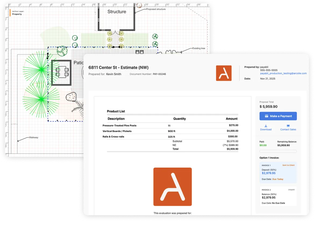The width and height of the screenshot is (321, 226).
Task: Click the Unpaid status on Invoice 2
Action: click(291, 190)
